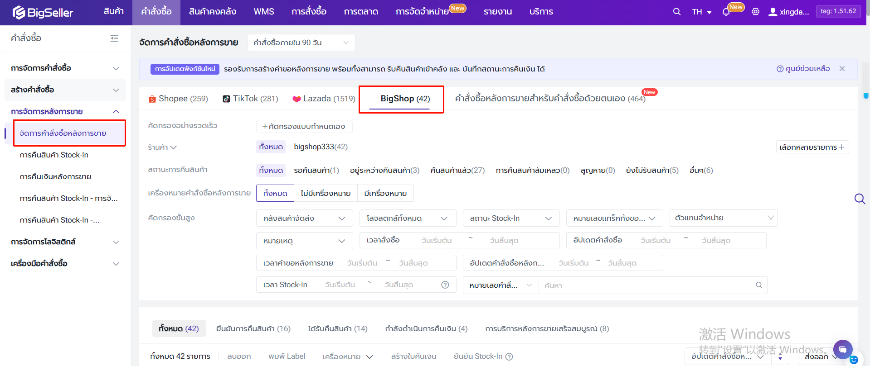Switch to the TikTok tab
This screenshot has width=870, height=366.
pos(250,99)
